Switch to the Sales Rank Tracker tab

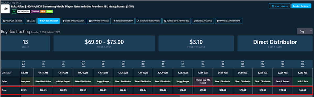[73, 21]
